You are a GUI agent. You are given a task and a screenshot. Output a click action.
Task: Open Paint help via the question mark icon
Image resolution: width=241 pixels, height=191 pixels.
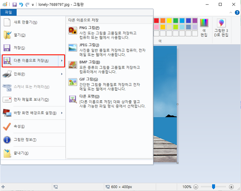coord(237,13)
